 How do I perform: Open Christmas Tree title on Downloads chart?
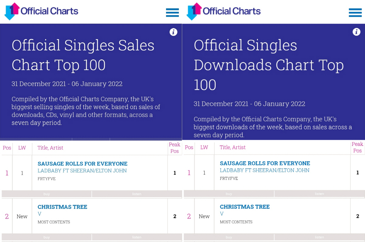coord(245,207)
